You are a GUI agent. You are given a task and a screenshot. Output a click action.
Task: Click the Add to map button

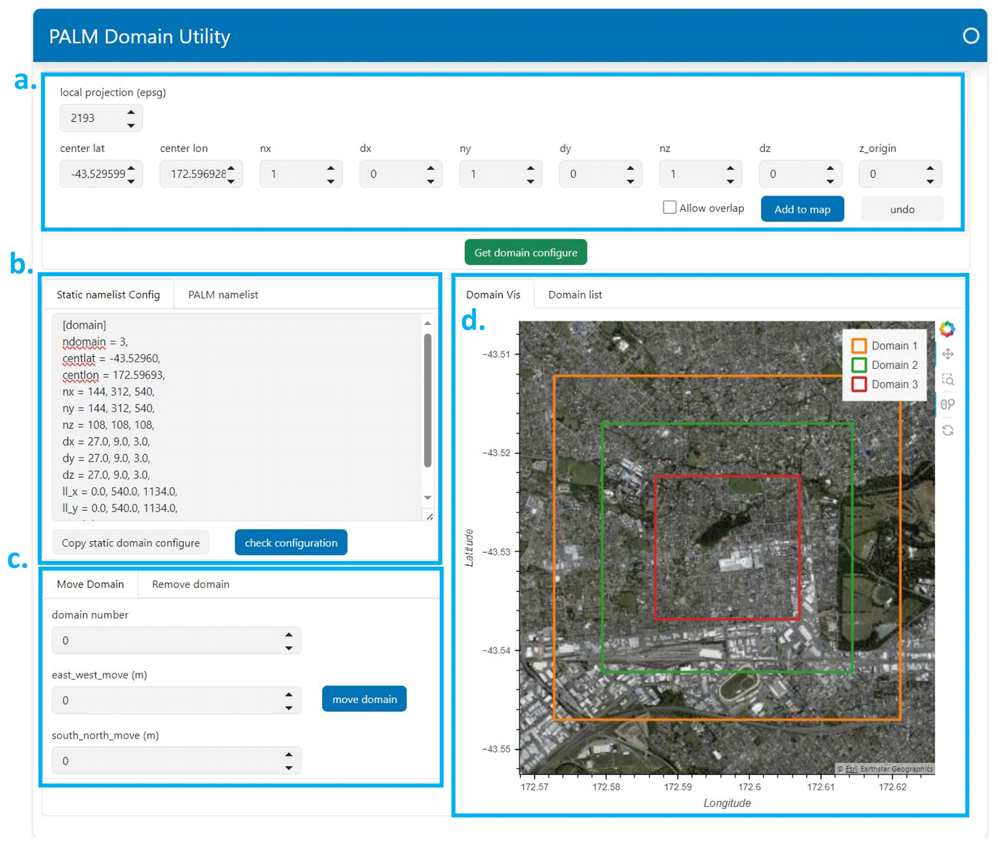pyautogui.click(x=802, y=209)
